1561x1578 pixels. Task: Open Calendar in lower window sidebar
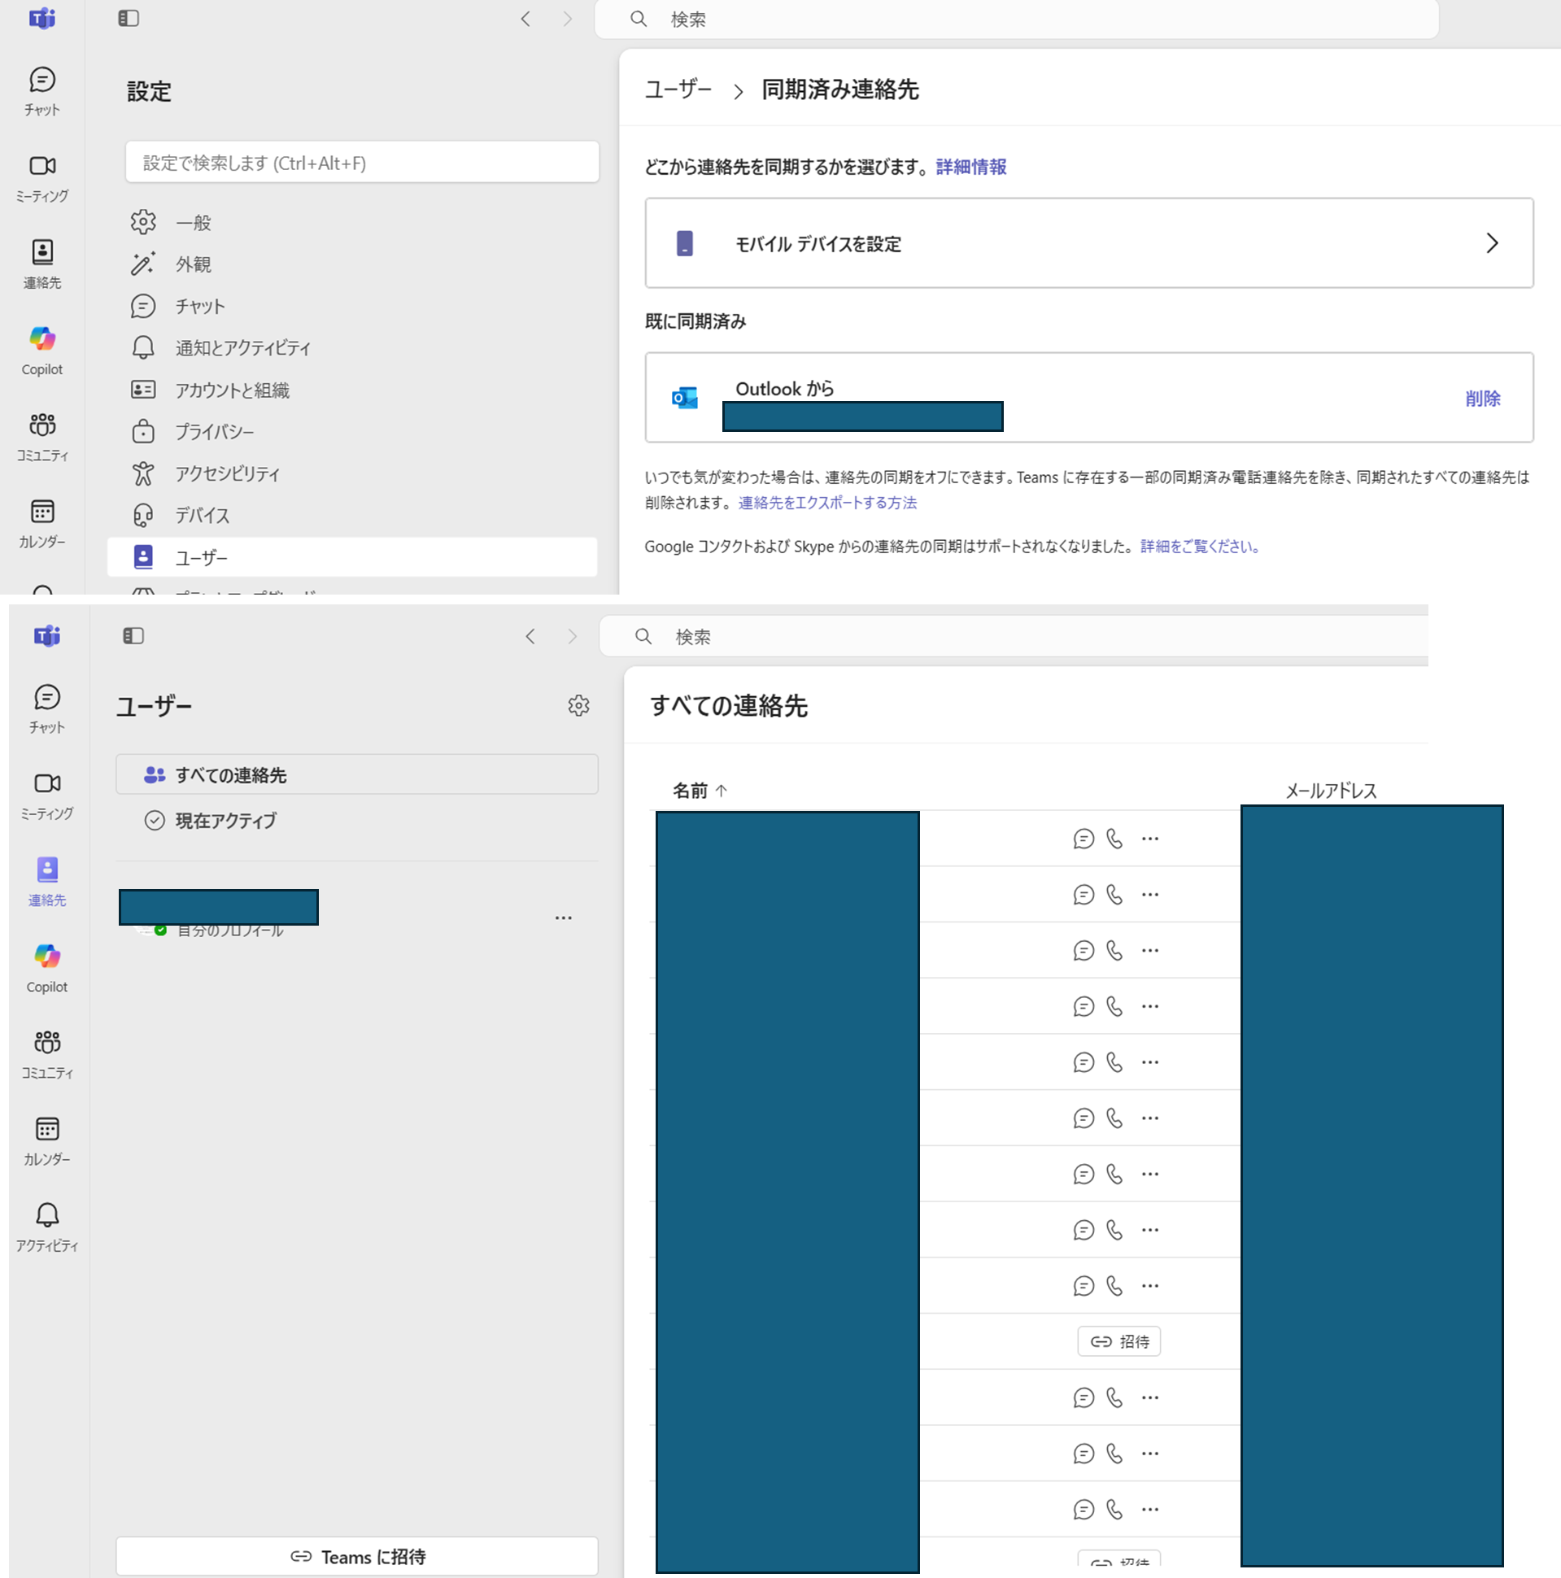click(46, 1141)
